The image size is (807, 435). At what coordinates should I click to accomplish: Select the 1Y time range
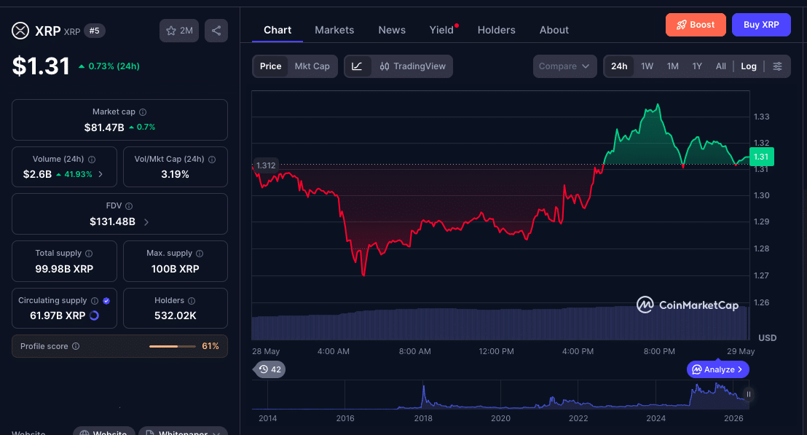[697, 66]
